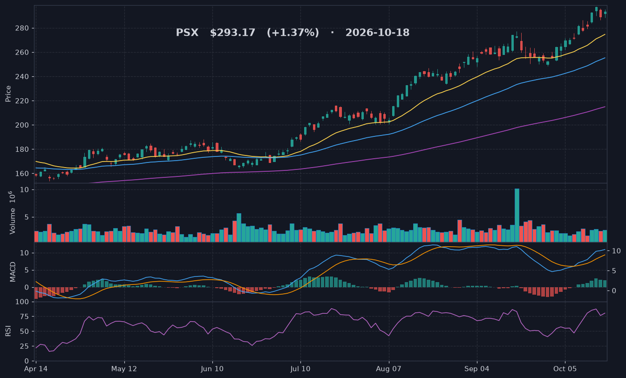Click the Aug 07 date axis label

coord(388,369)
